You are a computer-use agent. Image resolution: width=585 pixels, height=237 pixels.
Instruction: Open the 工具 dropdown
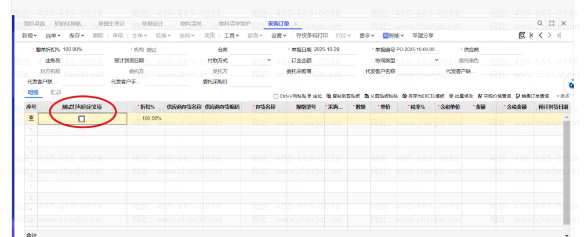232,36
